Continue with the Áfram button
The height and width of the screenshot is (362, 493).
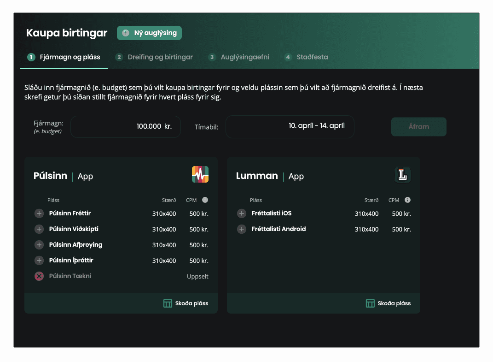[419, 127]
